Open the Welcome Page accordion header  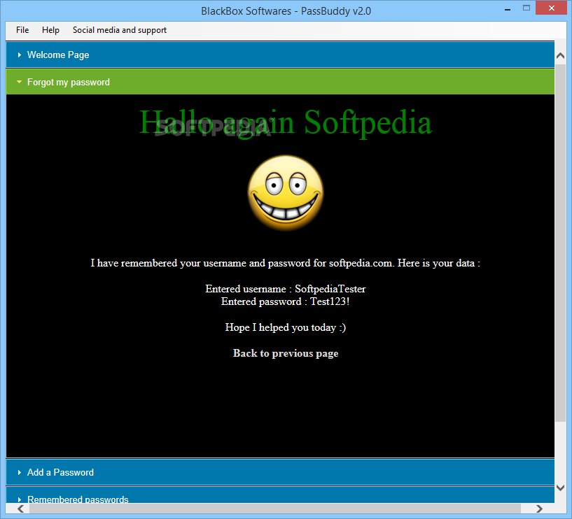tap(280, 55)
